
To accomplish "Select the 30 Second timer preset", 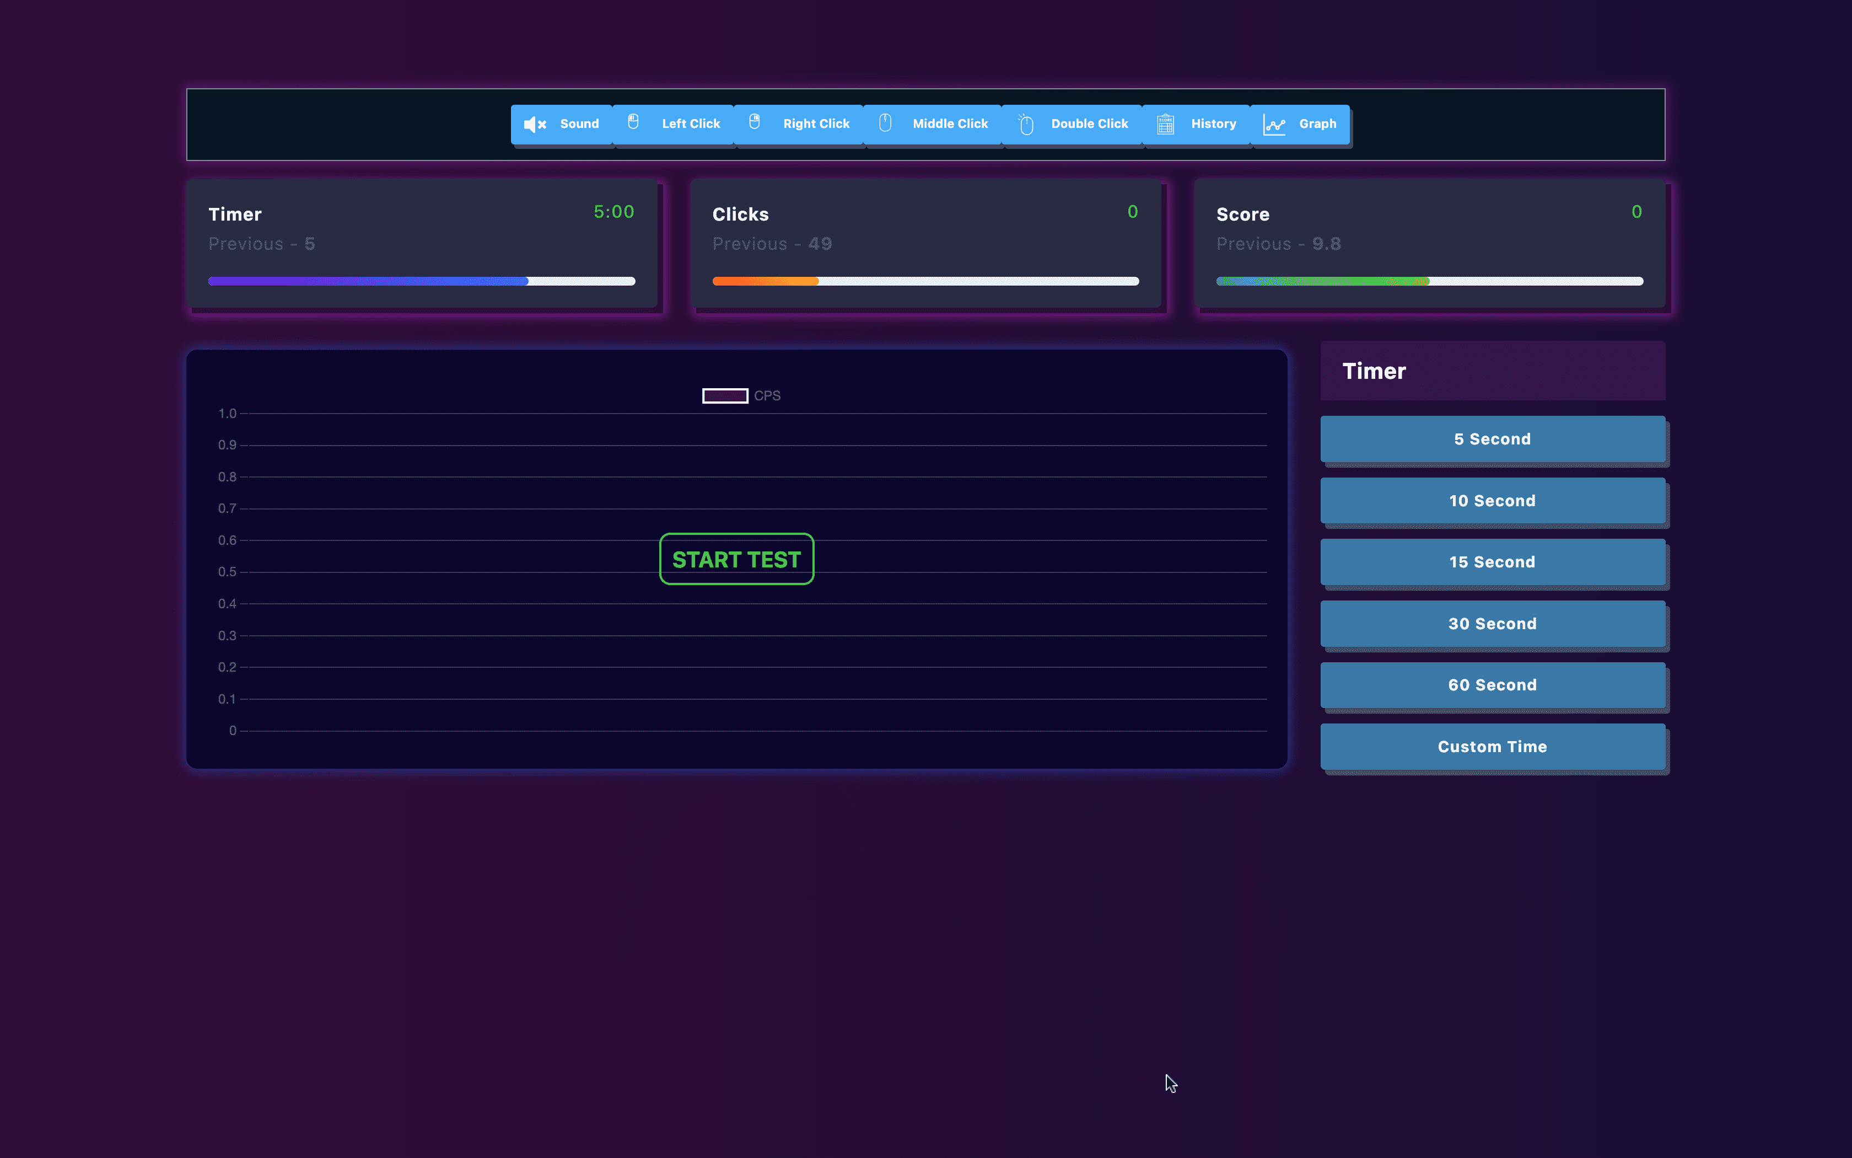I will [x=1491, y=624].
